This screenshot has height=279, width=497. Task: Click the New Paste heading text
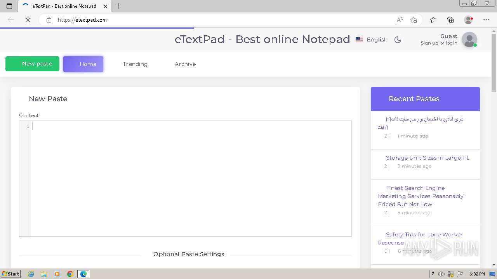click(48, 99)
